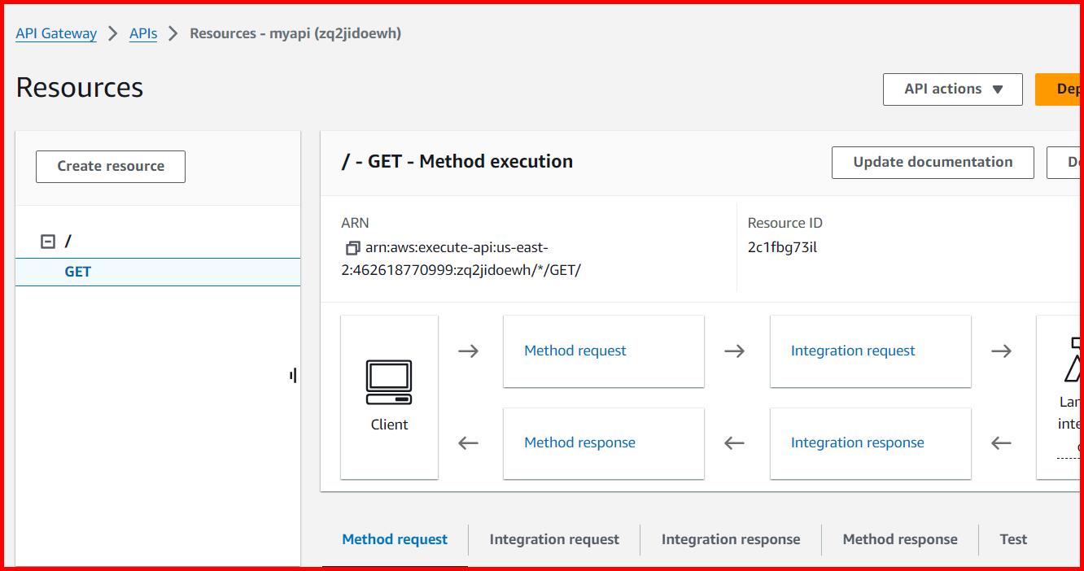Click the Create resource button
This screenshot has width=1084, height=571.
pos(110,166)
